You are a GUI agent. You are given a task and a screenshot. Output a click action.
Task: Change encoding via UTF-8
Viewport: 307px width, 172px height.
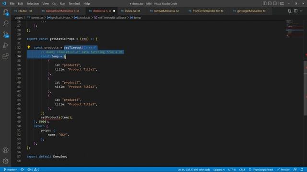[232, 170]
